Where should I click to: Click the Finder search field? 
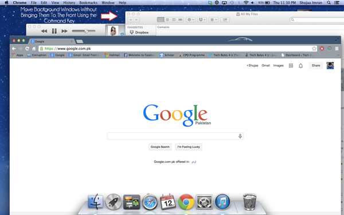[317, 19]
